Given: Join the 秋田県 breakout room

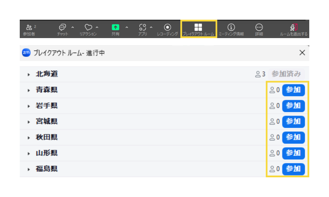Looking at the screenshot, I should point(293,137).
